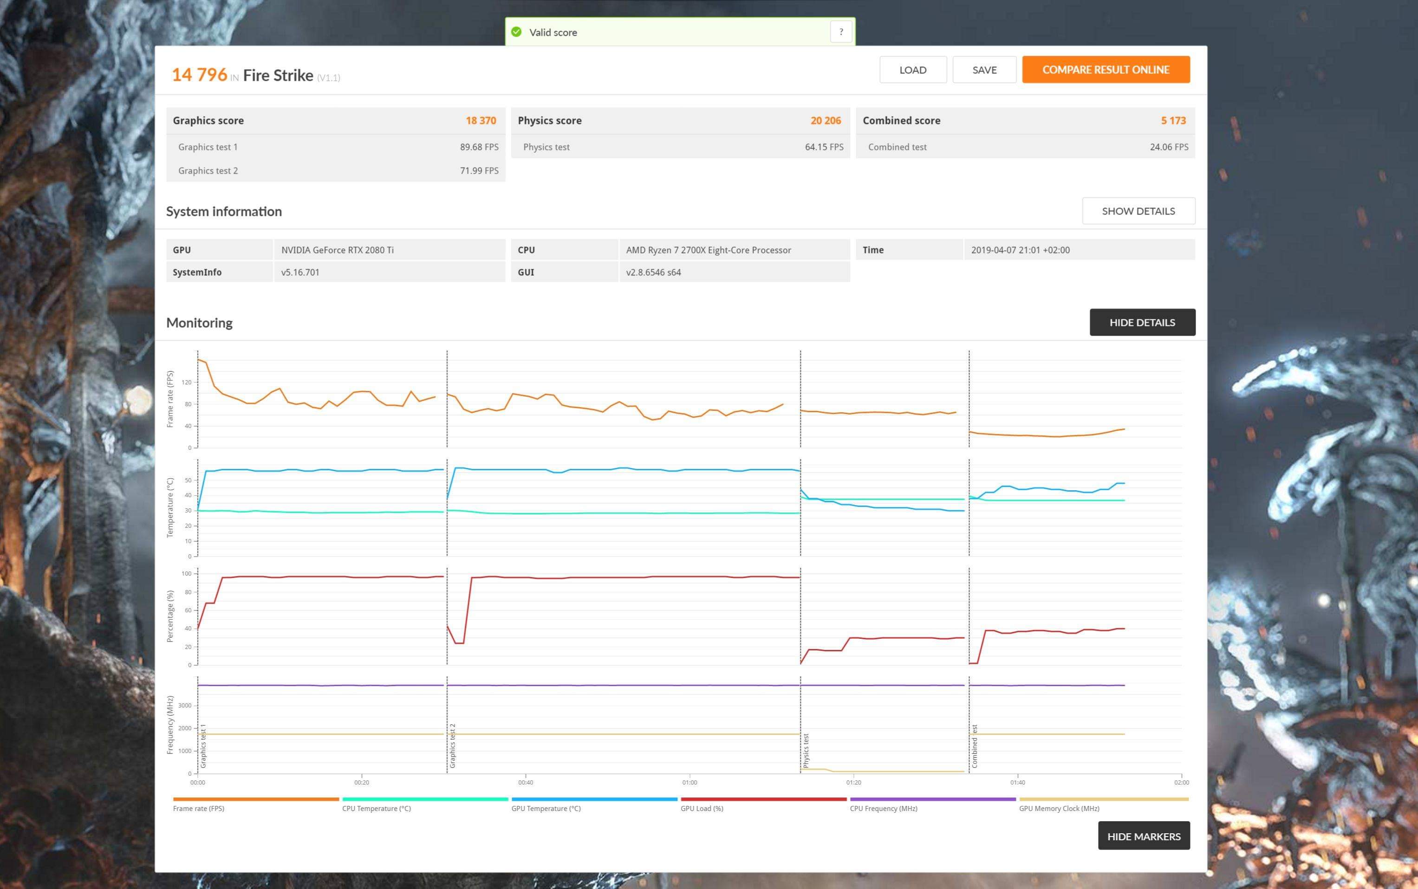The image size is (1418, 889).
Task: Click the Physics test chart marker
Action: coord(806,750)
